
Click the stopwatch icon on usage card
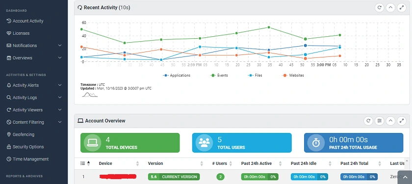point(316,143)
